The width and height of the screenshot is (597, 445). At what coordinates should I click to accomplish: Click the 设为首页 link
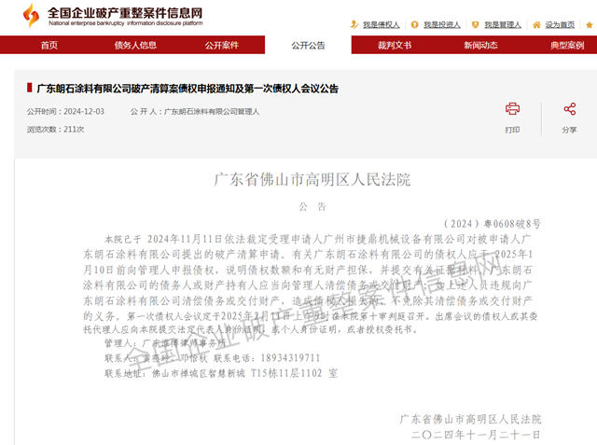pos(560,25)
